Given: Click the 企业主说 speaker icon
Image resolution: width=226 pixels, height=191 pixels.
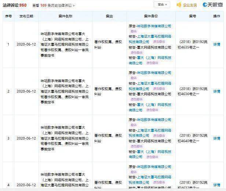Looking at the screenshot, I should (179, 5).
